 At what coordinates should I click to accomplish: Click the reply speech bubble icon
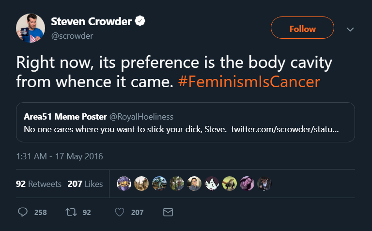23,212
